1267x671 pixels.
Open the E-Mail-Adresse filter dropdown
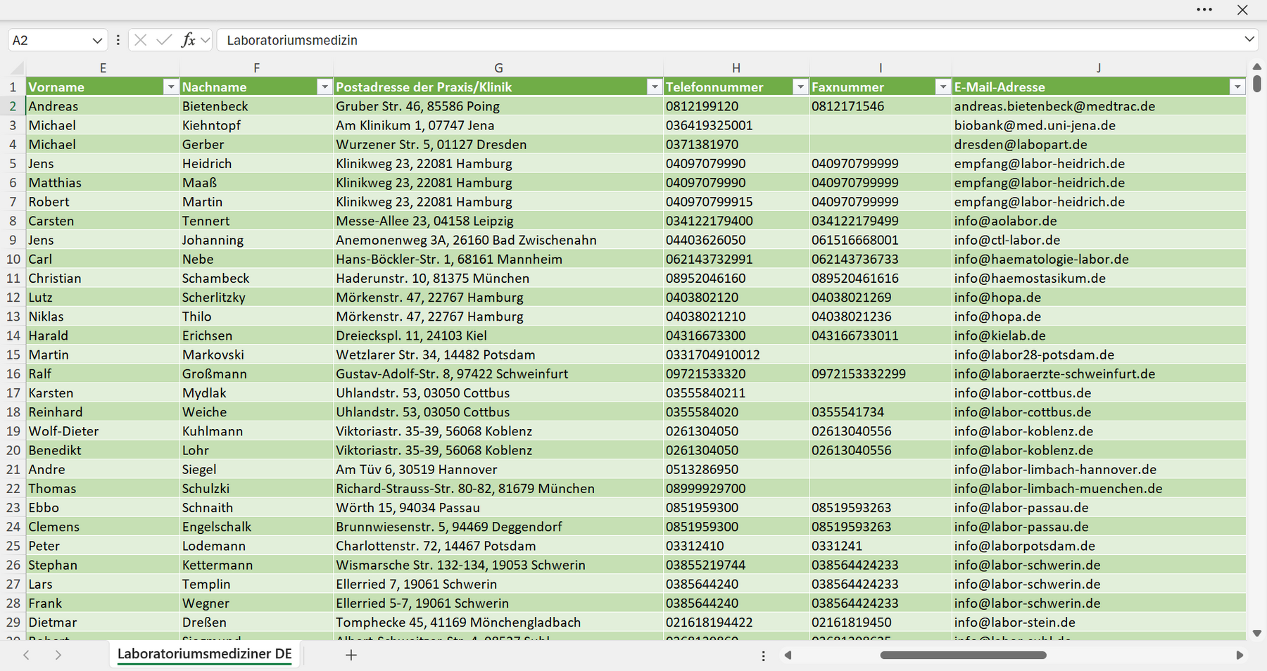1237,87
